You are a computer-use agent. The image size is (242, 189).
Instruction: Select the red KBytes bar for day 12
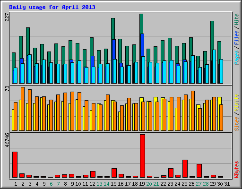(93, 174)
